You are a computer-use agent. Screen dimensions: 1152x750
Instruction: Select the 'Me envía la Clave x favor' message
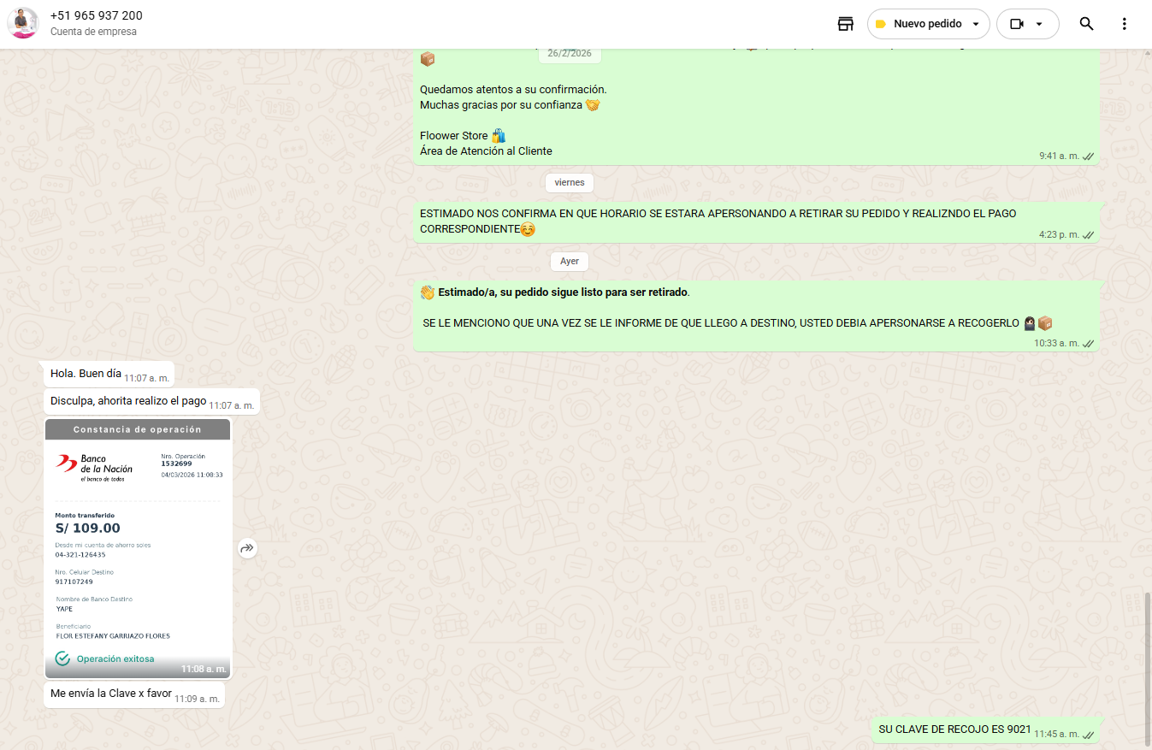click(111, 694)
